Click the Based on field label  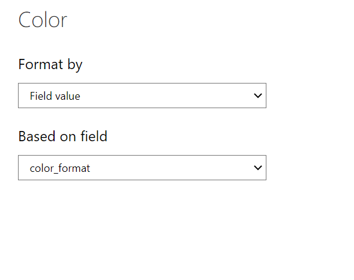[63, 136]
